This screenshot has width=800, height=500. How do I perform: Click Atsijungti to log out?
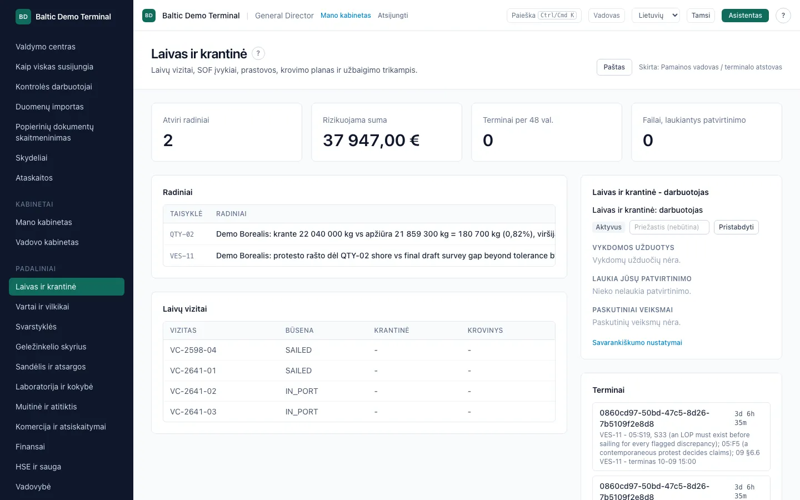[x=393, y=16]
